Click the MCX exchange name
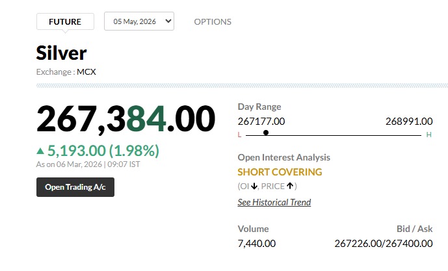This screenshot has height=271, width=448. pos(86,71)
